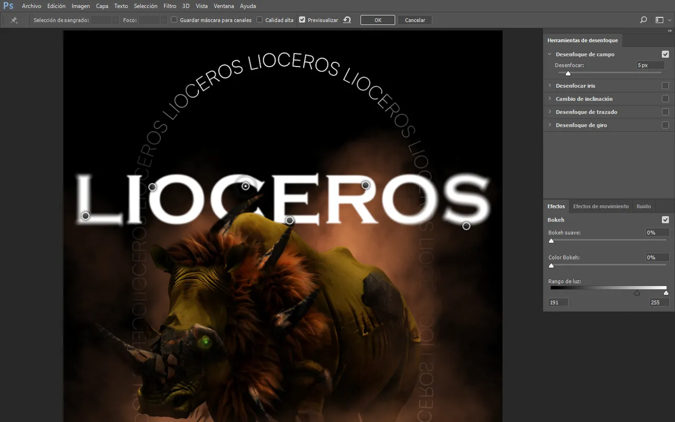Open the workspace switcher dropdown arrow
This screenshot has width=675, height=422.
(671, 20)
